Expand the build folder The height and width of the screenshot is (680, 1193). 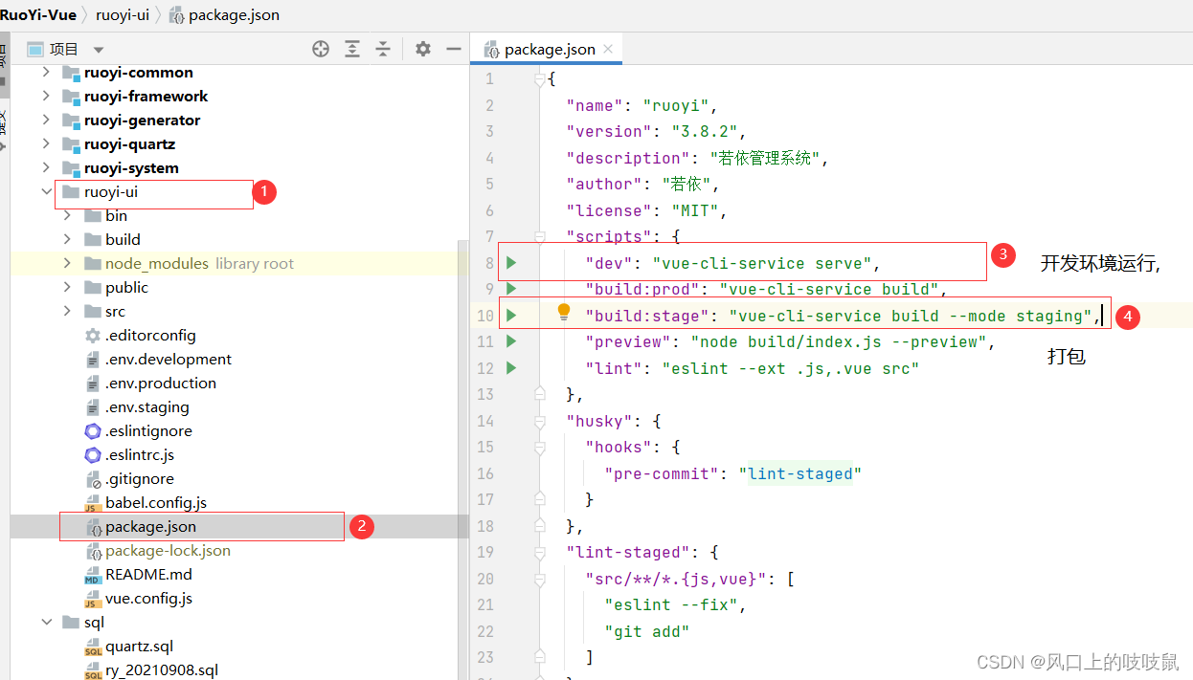pos(67,239)
